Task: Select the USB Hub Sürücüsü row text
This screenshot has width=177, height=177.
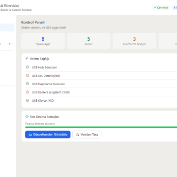Action: coord(44,67)
